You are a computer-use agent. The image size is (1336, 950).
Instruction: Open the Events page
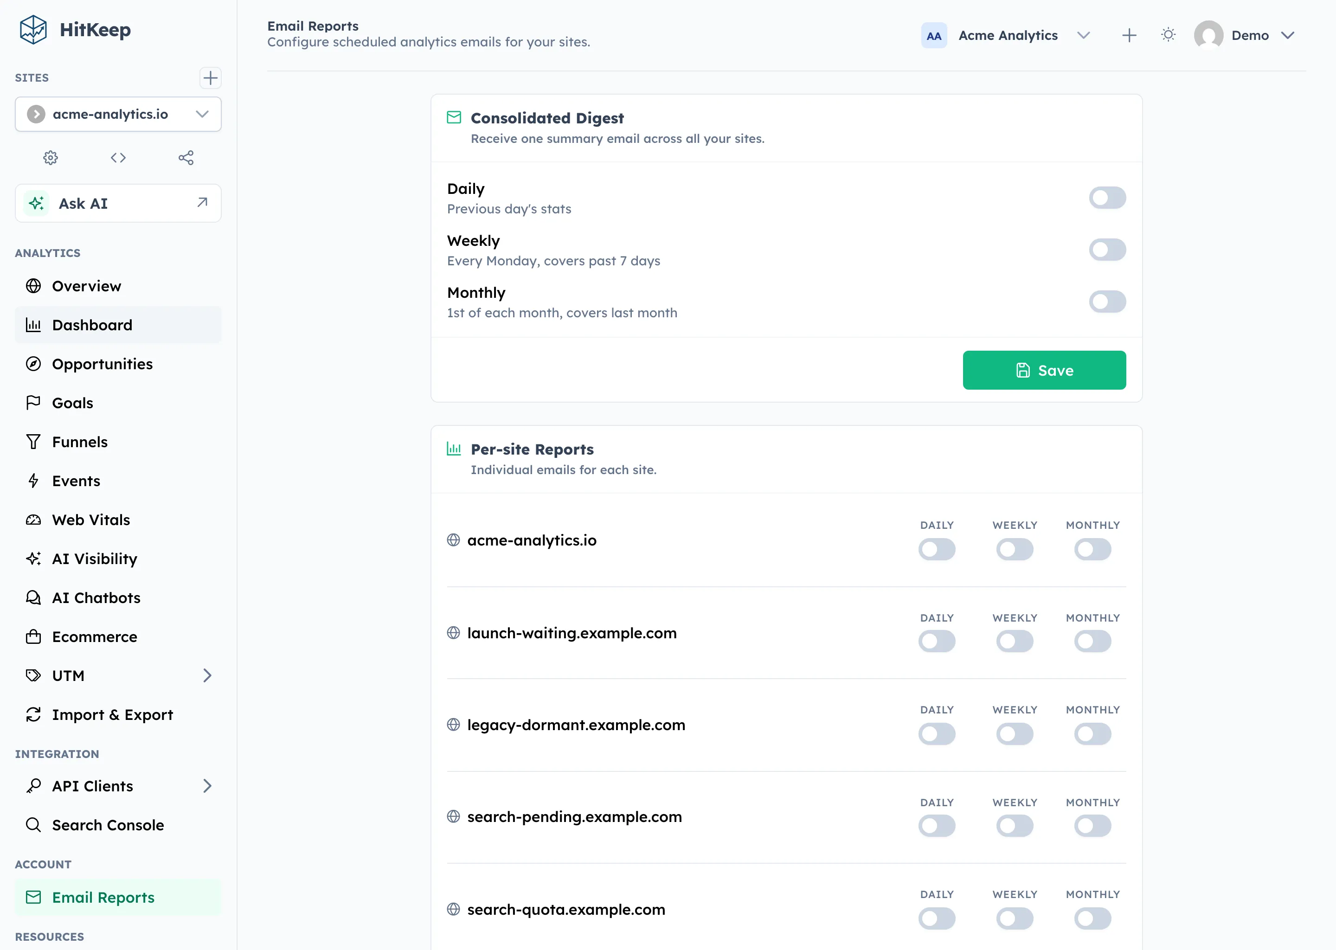[118, 481]
